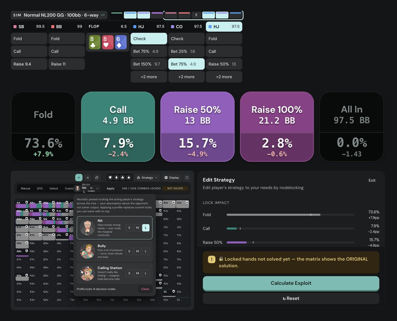Select CO Bet 75% 4.9 option
397x321 pixels.
[187, 64]
